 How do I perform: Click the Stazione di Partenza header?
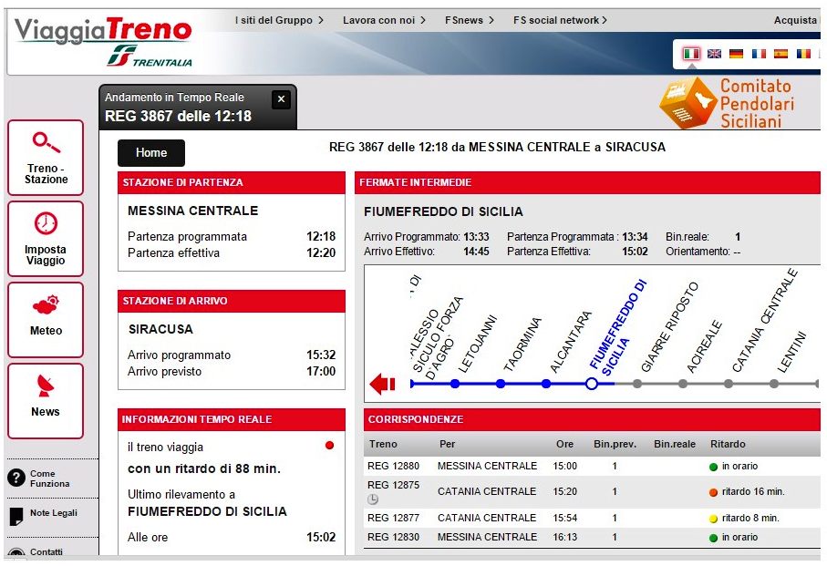(x=232, y=182)
